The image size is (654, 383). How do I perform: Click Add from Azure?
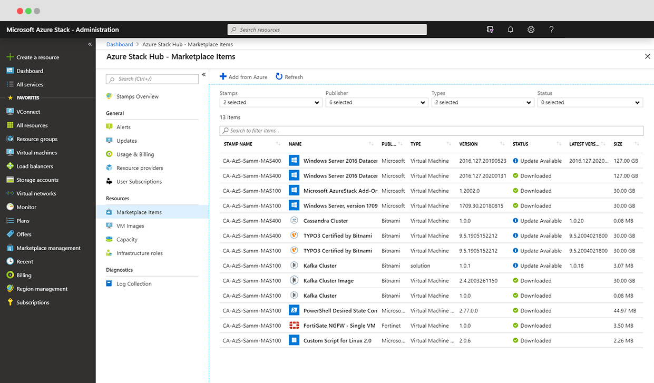coord(243,76)
